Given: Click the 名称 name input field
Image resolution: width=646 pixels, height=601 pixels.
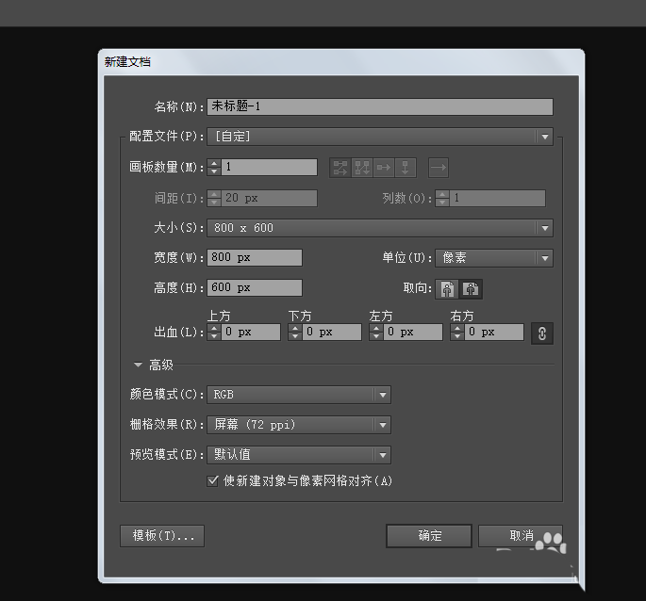Looking at the screenshot, I should tap(380, 106).
